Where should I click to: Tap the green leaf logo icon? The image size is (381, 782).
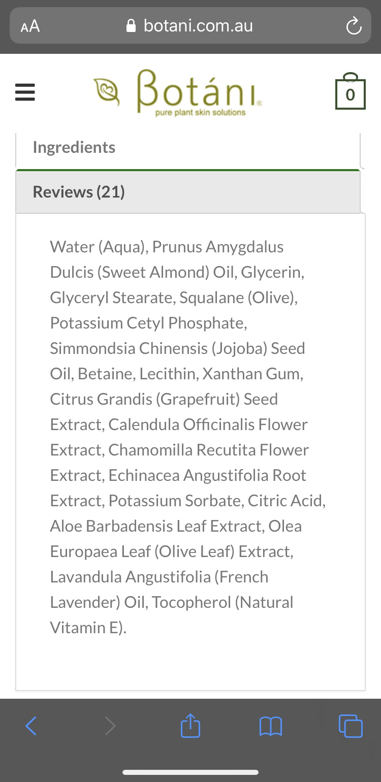(107, 91)
